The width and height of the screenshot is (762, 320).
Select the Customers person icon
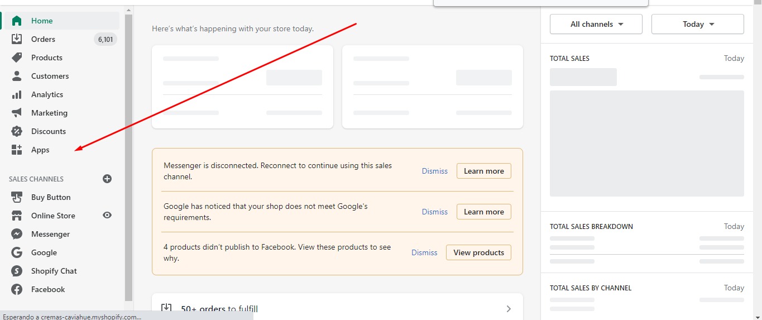(17, 76)
